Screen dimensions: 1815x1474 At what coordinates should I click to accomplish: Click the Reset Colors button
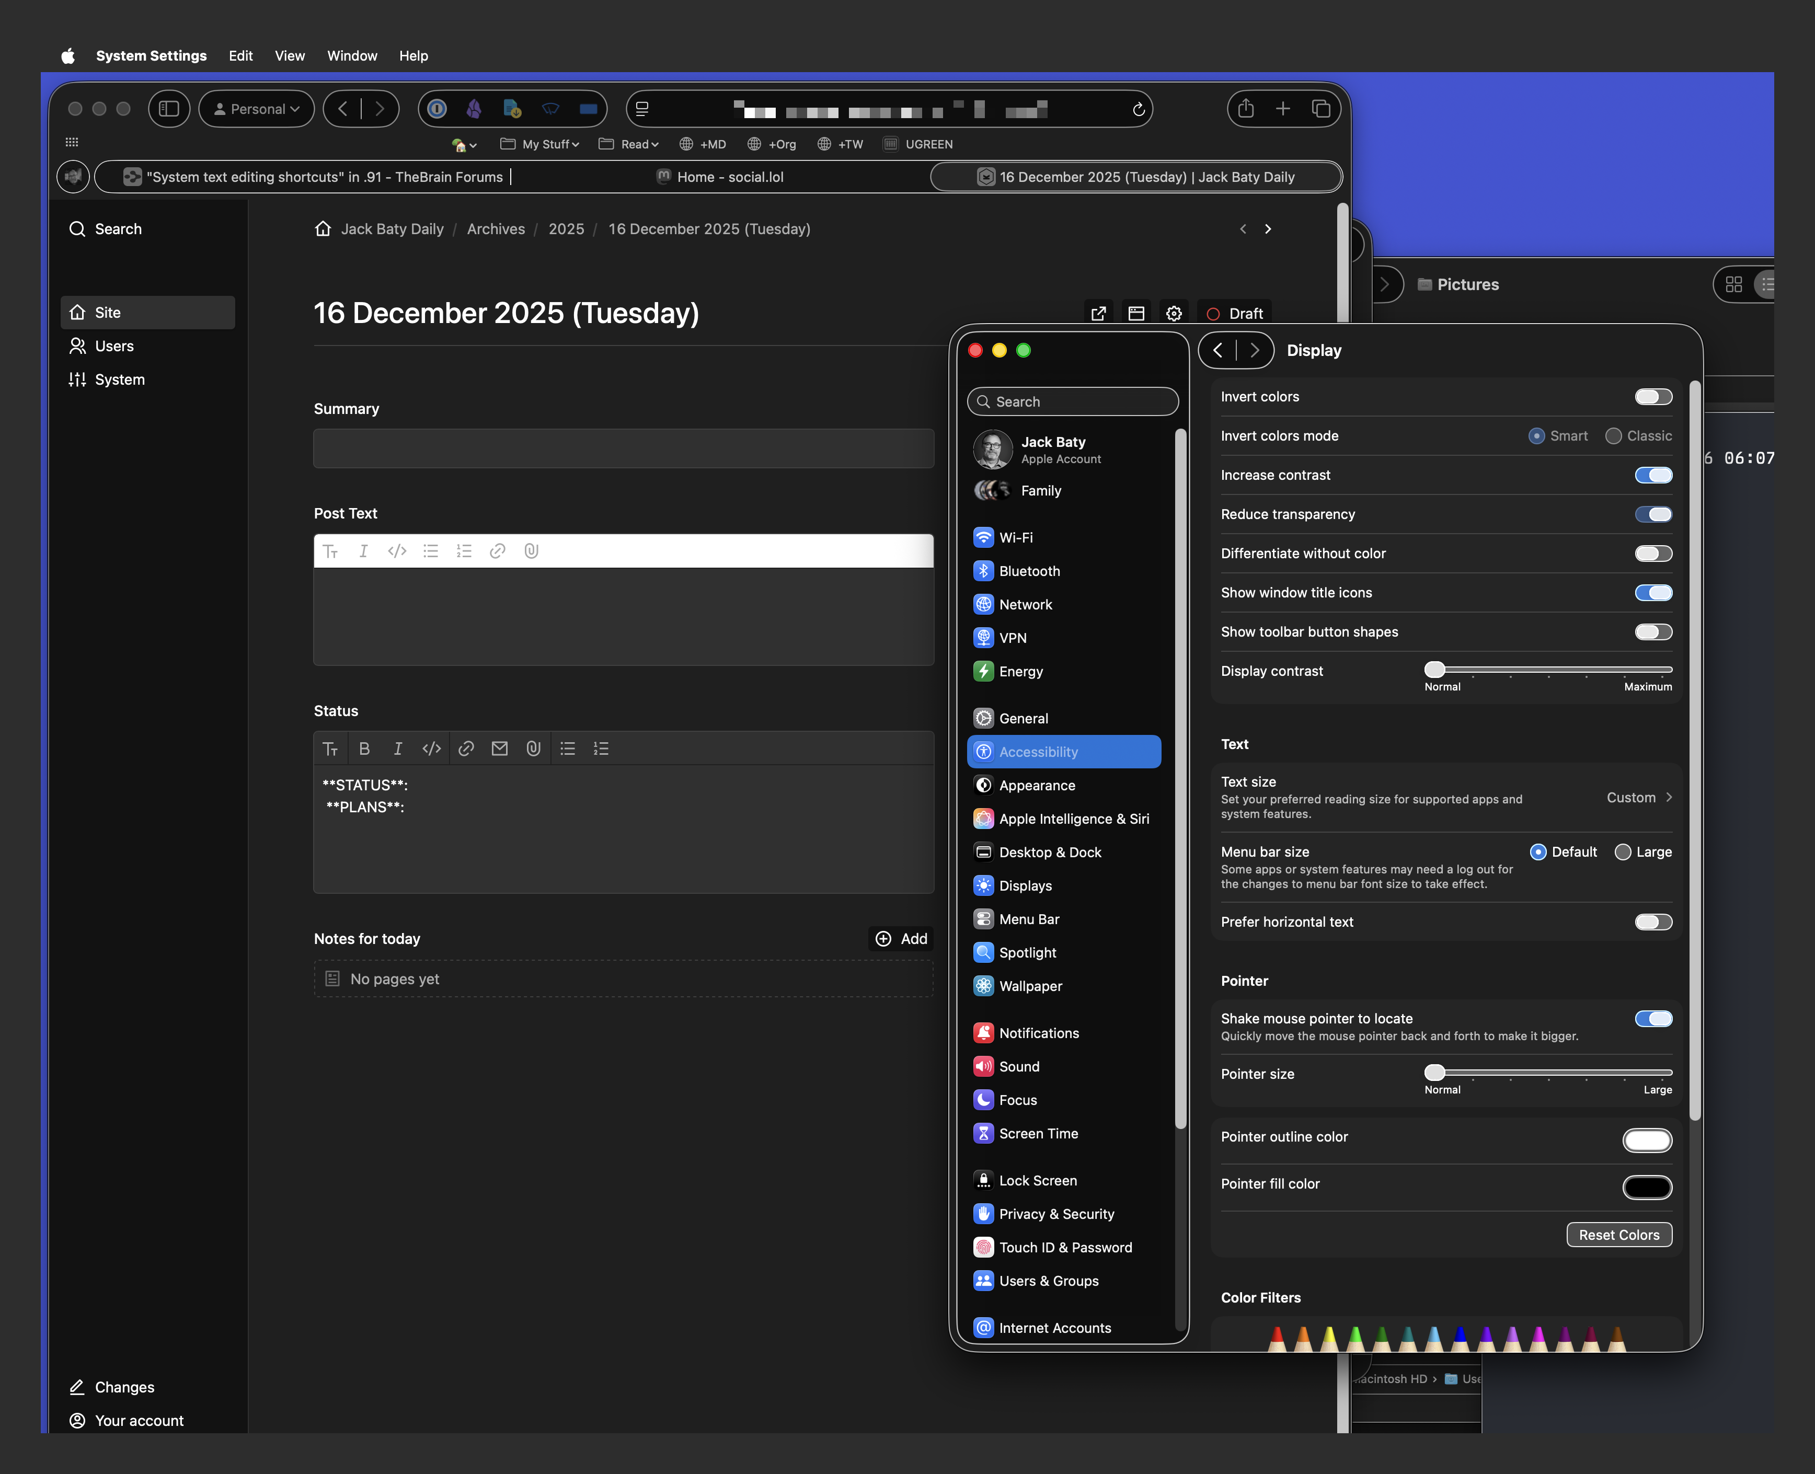pyautogui.click(x=1618, y=1235)
